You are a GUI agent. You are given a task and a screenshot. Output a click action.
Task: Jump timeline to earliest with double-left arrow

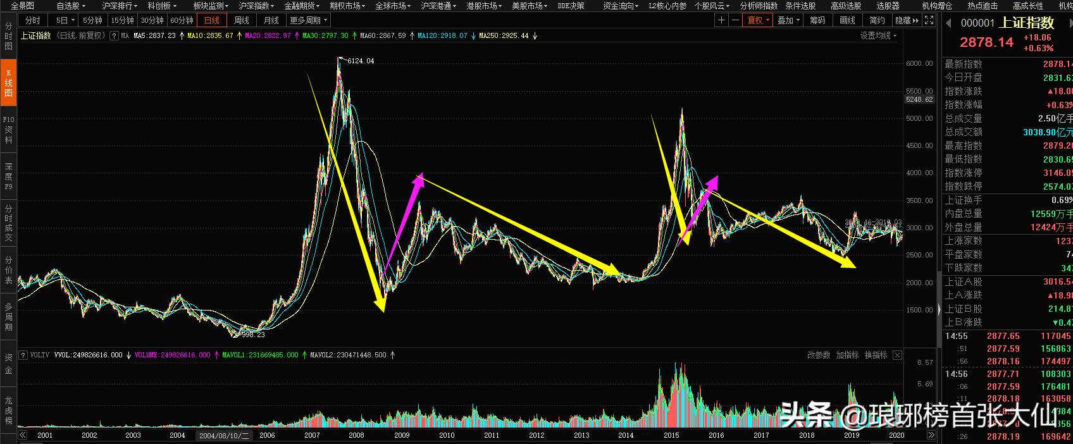(23, 435)
